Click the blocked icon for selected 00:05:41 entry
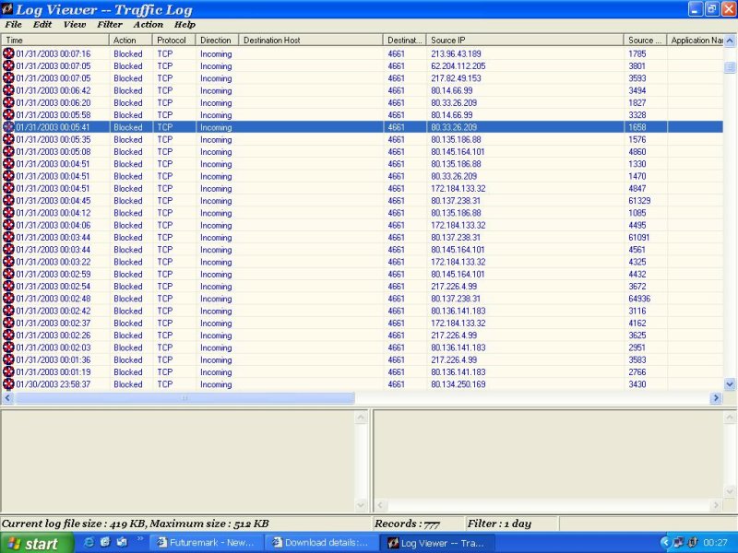Screen dimensions: 738x553 click(x=8, y=126)
